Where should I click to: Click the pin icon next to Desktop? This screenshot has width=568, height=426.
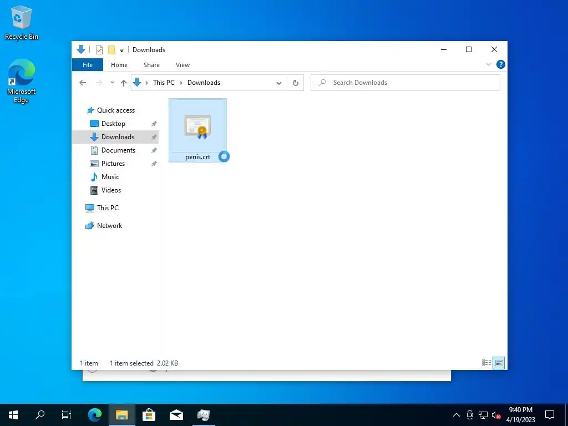154,124
